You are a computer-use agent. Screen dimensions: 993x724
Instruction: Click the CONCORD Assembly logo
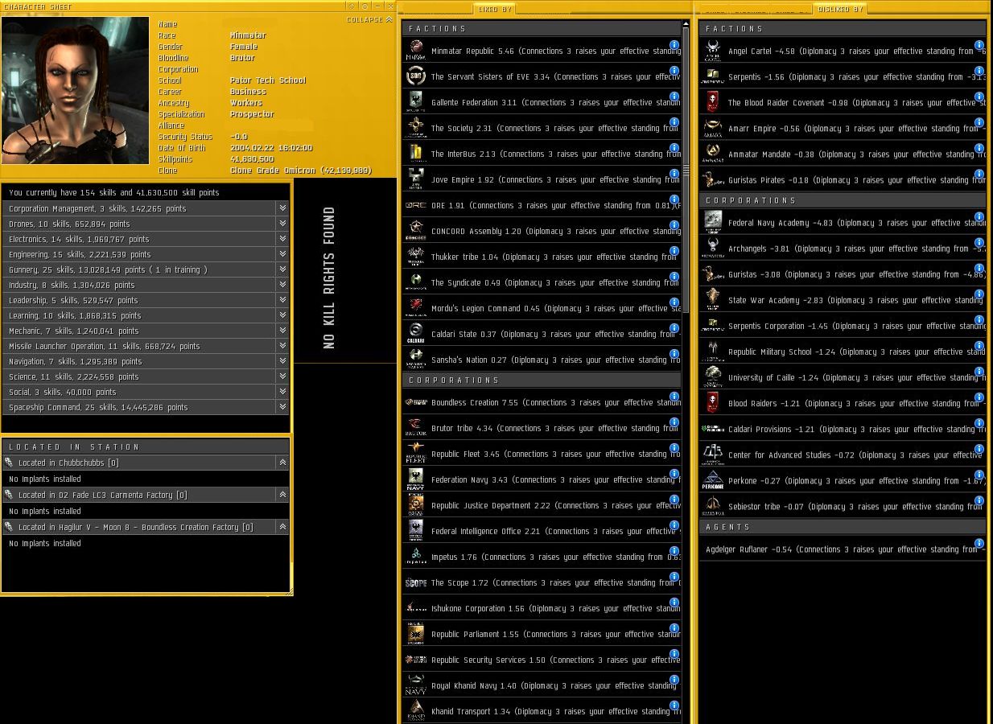(415, 231)
